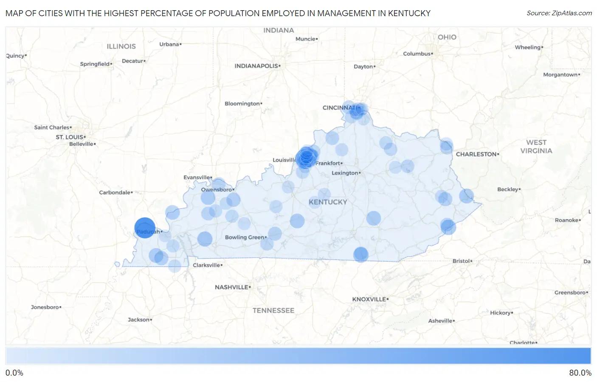Click the Jackson city label
Image resolution: width=597 pixels, height=382 pixels.
[139, 320]
